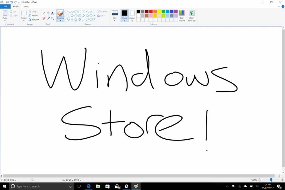Switch to the View tab
Screen dimensions: 285x190
coord(26,6)
